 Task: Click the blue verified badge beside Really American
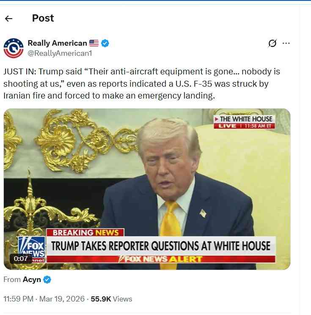pyautogui.click(x=105, y=43)
